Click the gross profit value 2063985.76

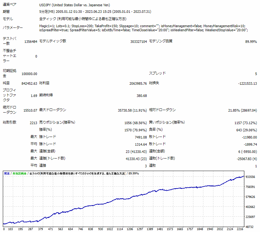pos(138,83)
